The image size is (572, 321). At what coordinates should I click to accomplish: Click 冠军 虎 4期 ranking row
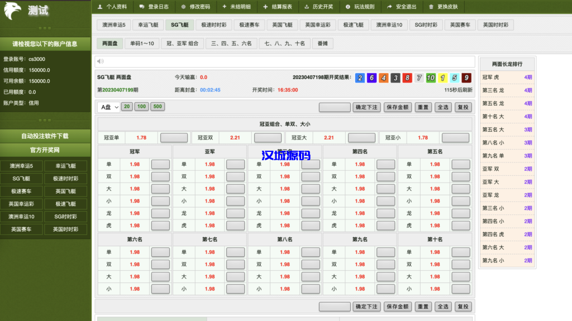[507, 78]
